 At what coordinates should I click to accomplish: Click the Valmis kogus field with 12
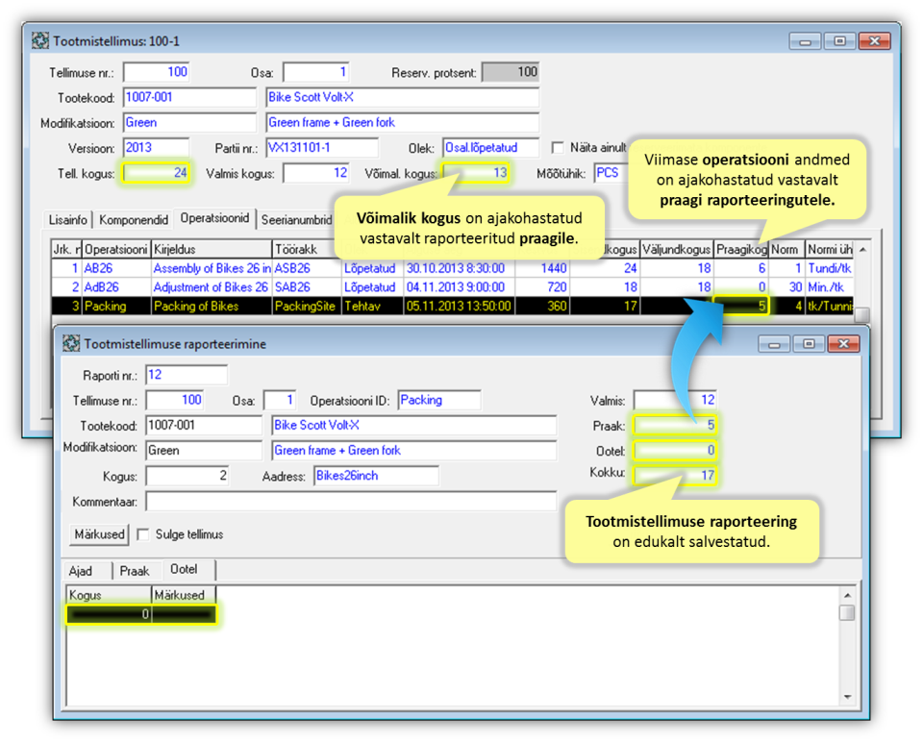point(316,173)
